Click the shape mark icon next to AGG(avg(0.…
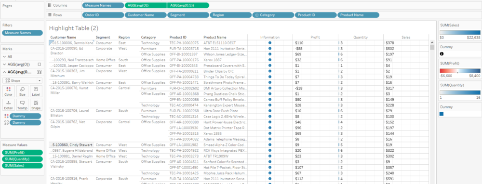This screenshot has width=482, height=184. pyautogui.click(x=40, y=72)
